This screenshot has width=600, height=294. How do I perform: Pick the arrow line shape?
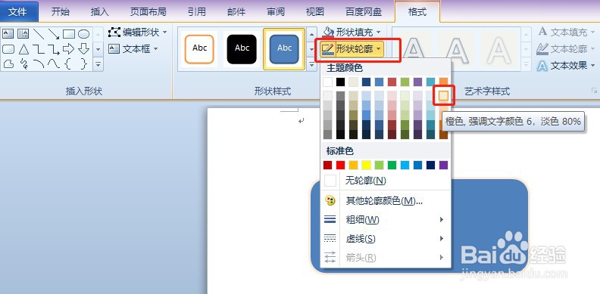pos(54,34)
